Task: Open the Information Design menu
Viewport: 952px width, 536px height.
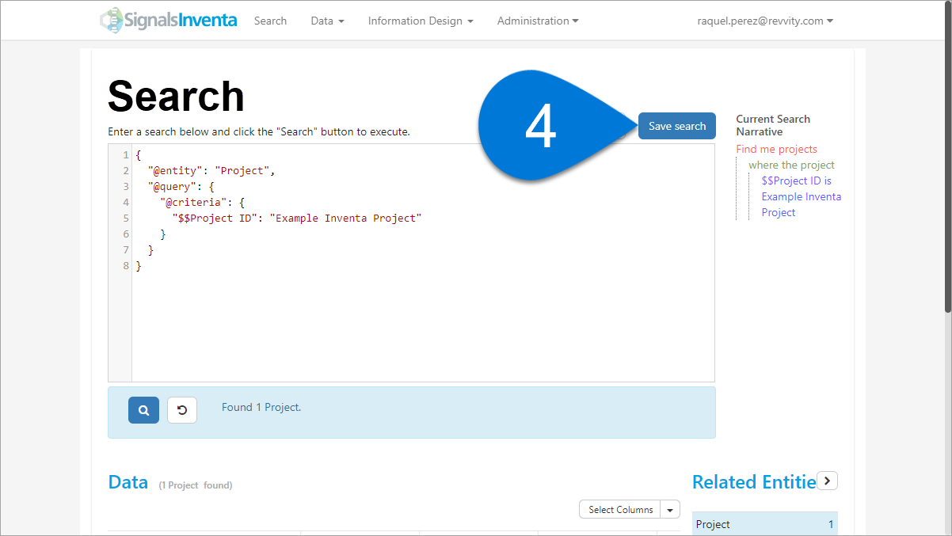Action: [421, 21]
